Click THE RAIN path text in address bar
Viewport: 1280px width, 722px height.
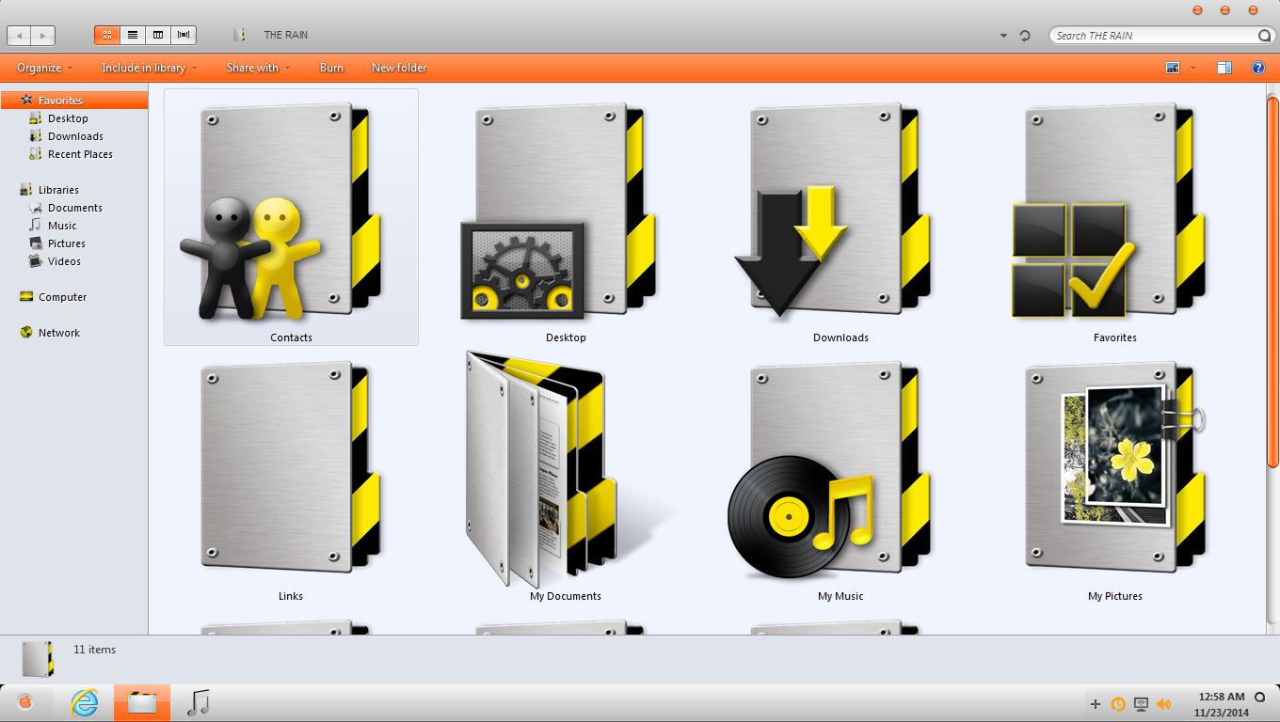[285, 35]
